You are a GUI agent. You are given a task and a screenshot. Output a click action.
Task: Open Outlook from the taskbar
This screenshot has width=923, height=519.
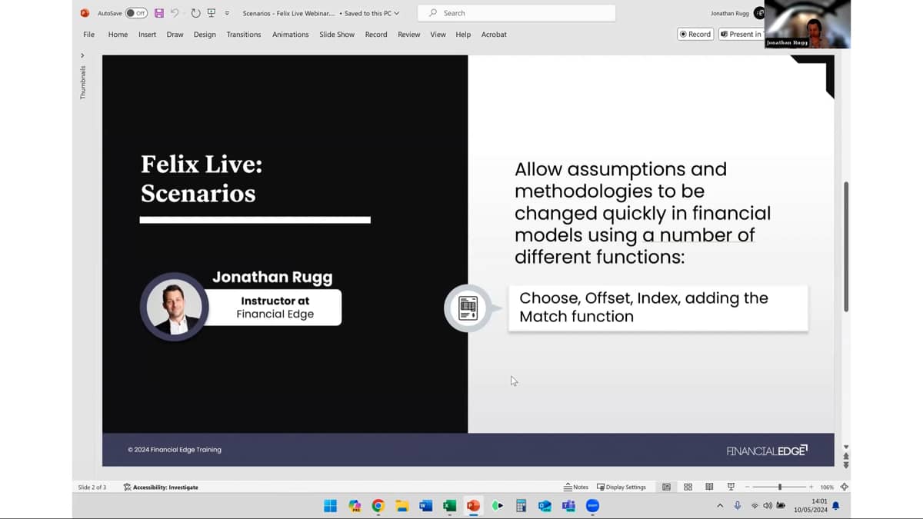pyautogui.click(x=545, y=505)
